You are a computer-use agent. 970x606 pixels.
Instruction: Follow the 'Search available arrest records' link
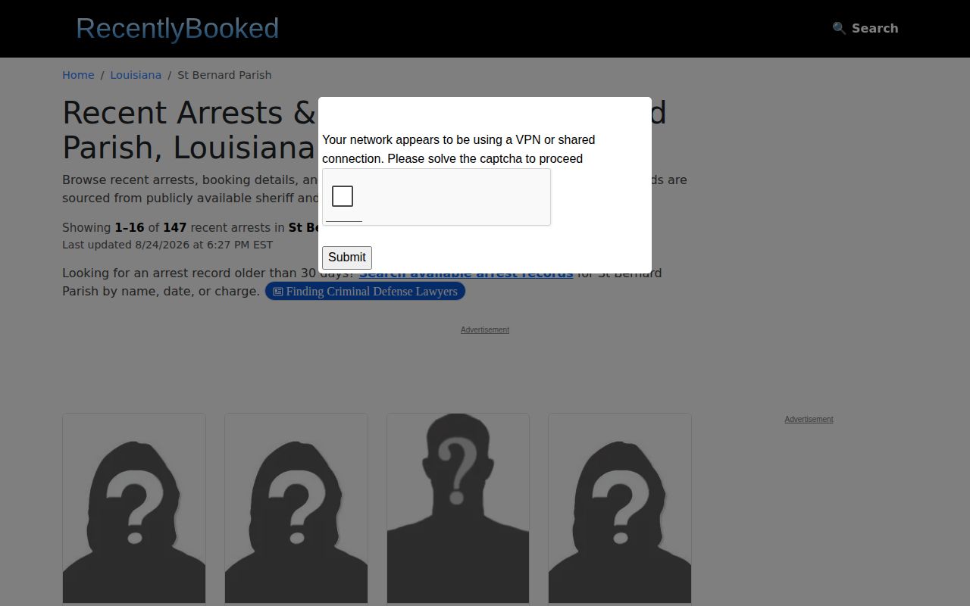466,273
